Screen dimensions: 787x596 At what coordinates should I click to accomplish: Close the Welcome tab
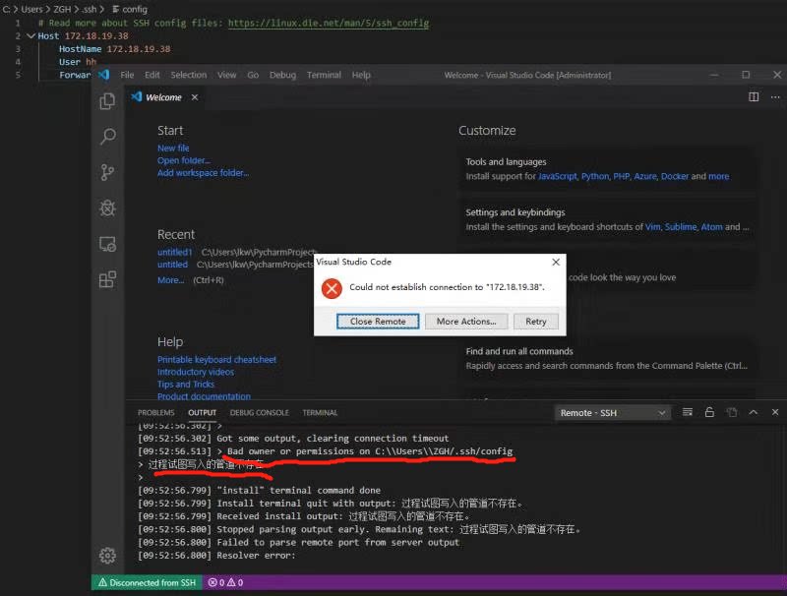(x=195, y=97)
